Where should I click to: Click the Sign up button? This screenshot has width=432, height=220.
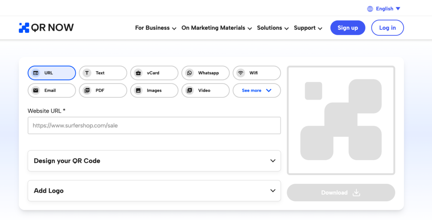pos(347,28)
